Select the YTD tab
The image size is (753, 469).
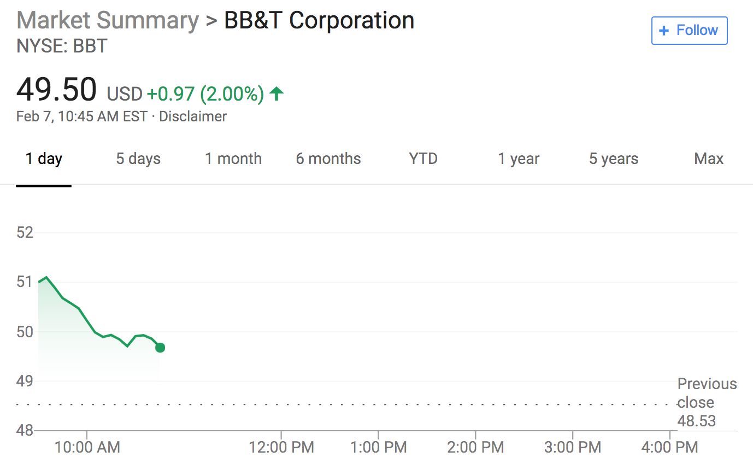(x=423, y=159)
